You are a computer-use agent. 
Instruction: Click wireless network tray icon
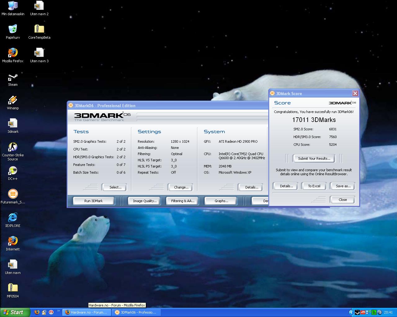coord(368,312)
